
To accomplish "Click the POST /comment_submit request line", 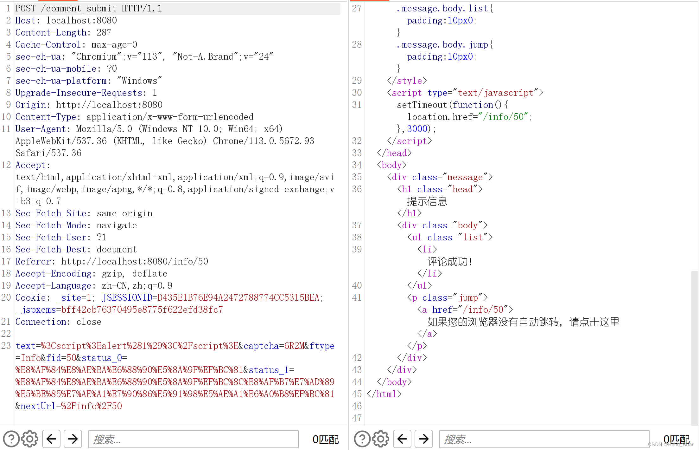I will coord(89,9).
